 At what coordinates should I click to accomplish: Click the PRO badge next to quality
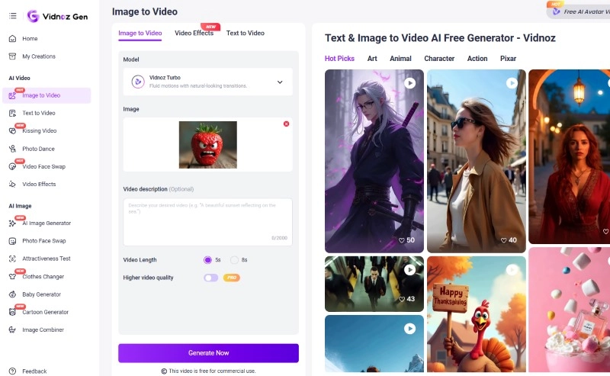[232, 278]
